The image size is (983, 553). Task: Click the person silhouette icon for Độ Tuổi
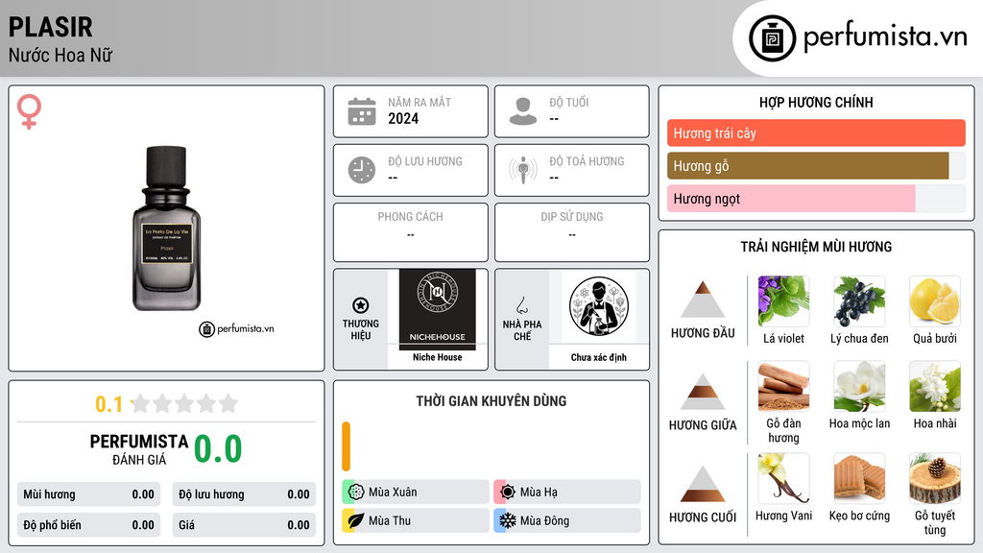point(523,111)
